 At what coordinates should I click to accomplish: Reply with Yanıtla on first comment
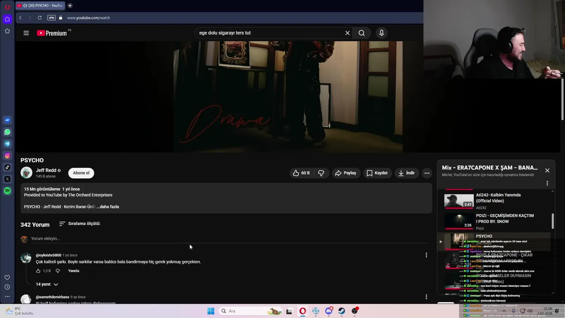(74, 271)
